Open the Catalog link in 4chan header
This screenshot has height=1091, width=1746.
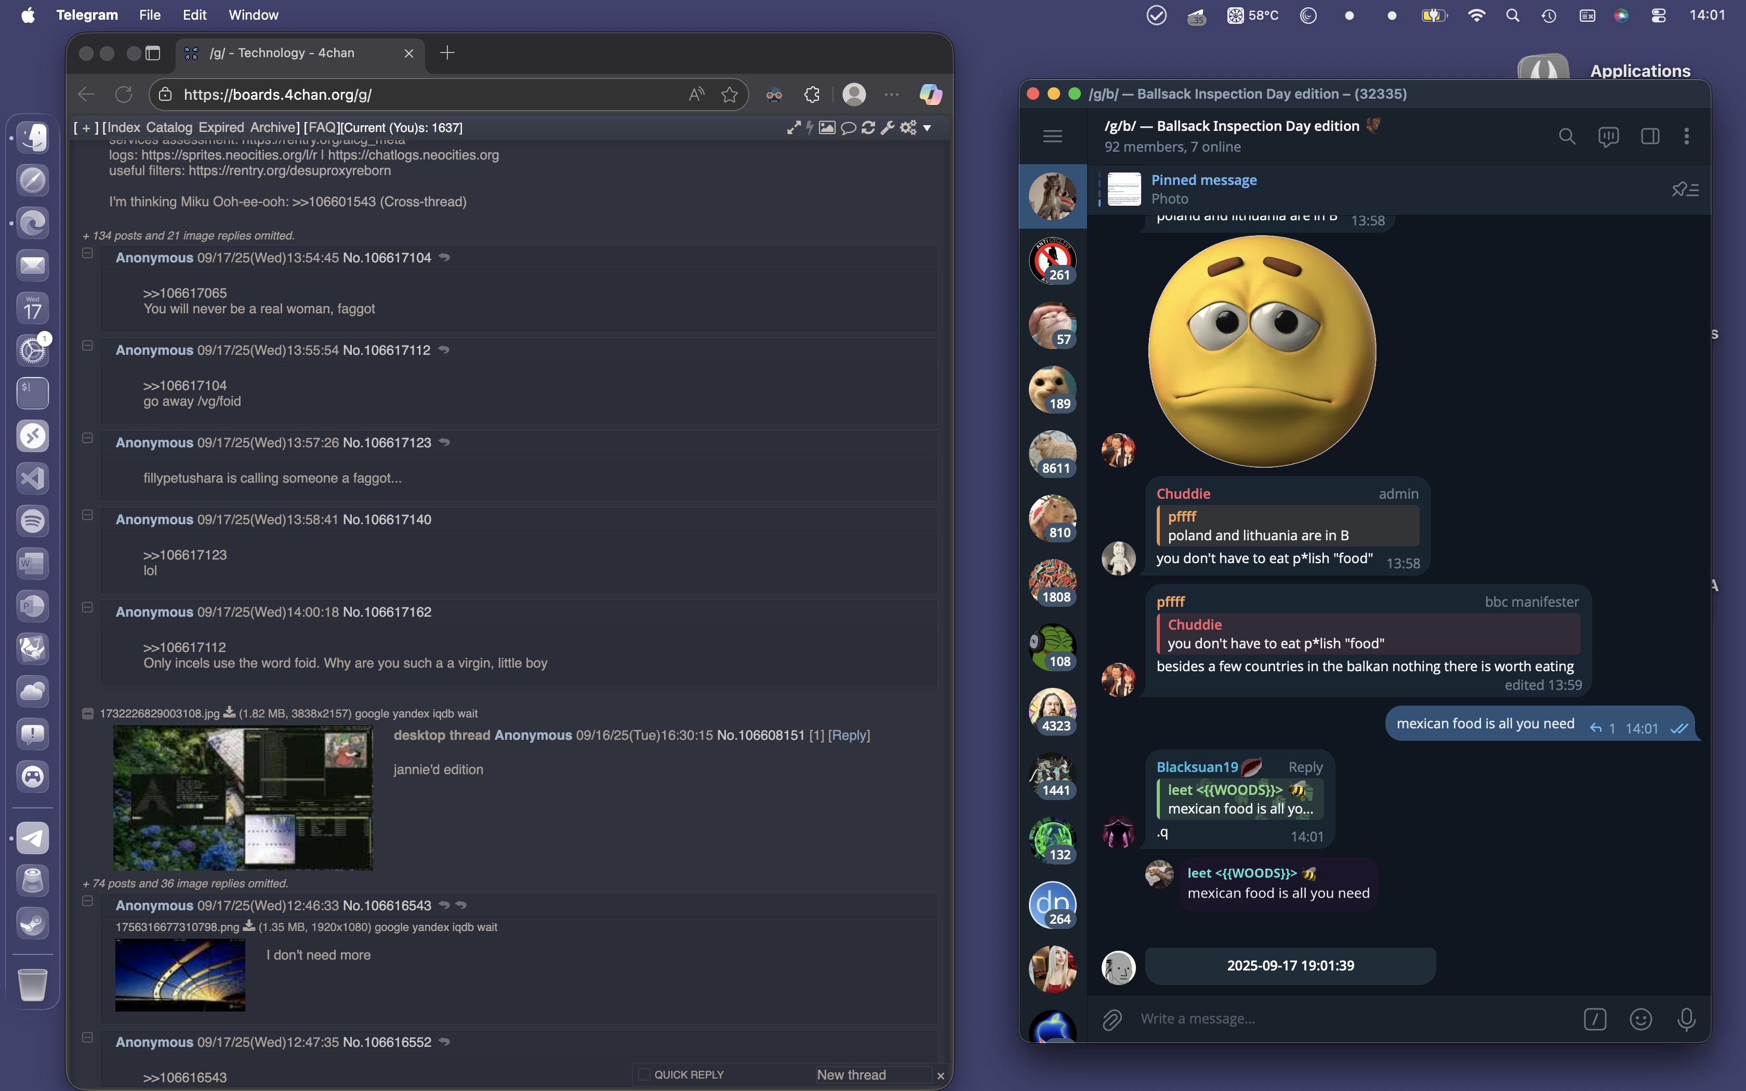tap(169, 128)
